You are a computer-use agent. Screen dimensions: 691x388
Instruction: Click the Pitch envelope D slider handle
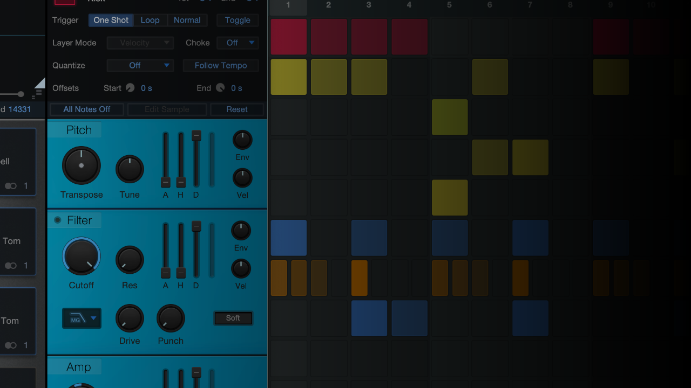tap(197, 136)
